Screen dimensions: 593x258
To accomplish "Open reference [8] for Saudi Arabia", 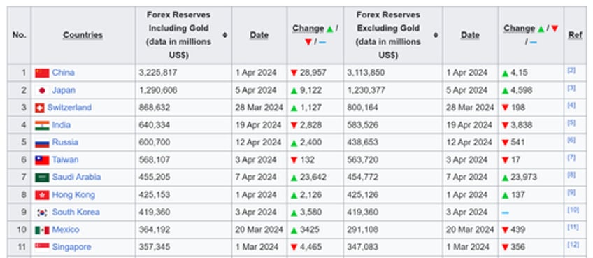I will [x=571, y=175].
